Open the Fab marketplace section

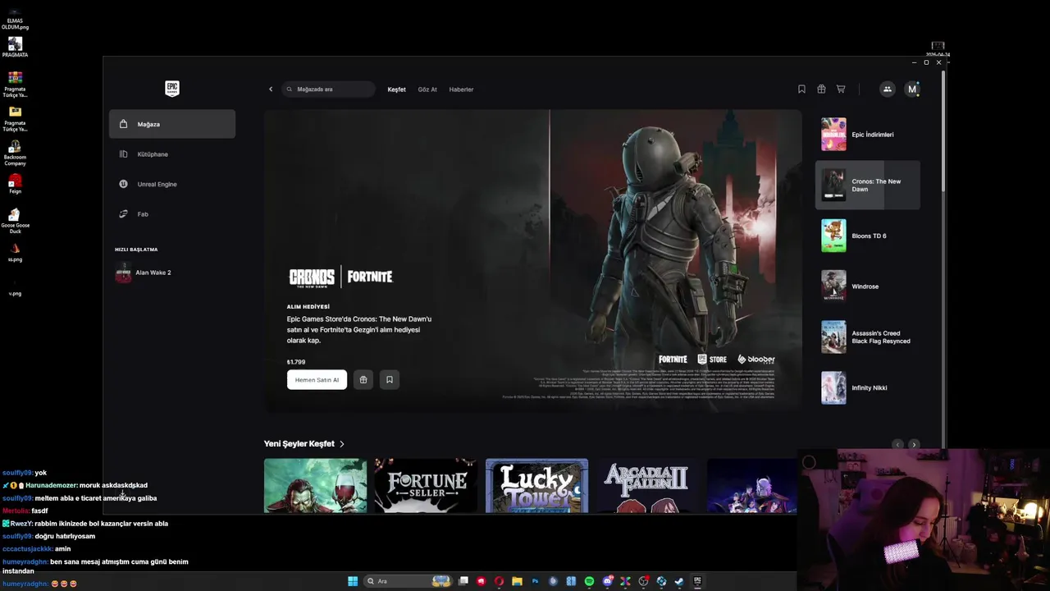(172, 214)
